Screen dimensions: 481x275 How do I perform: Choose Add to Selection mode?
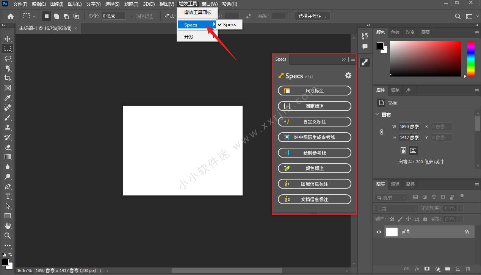pyautogui.click(x=56, y=16)
